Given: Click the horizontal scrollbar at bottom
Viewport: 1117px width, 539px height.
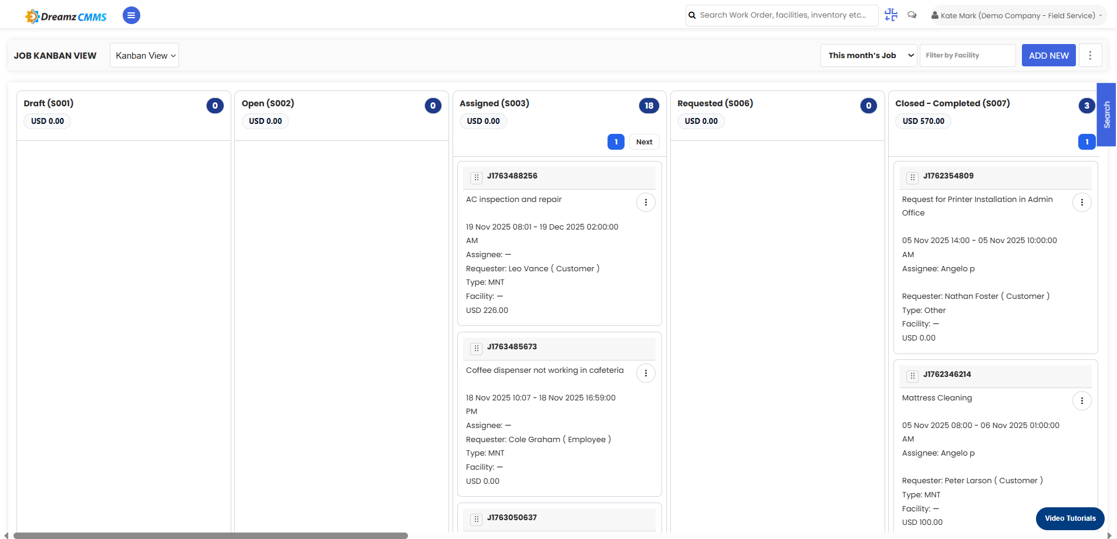Looking at the screenshot, I should tap(211, 535).
